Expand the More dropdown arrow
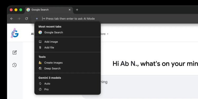This screenshot has width=198, height=99. click(x=108, y=34)
